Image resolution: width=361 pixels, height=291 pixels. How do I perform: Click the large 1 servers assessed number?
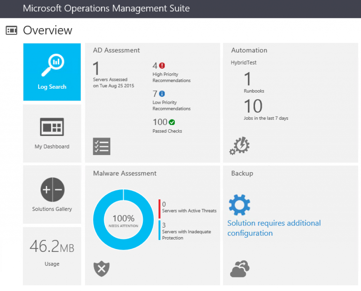(x=96, y=68)
